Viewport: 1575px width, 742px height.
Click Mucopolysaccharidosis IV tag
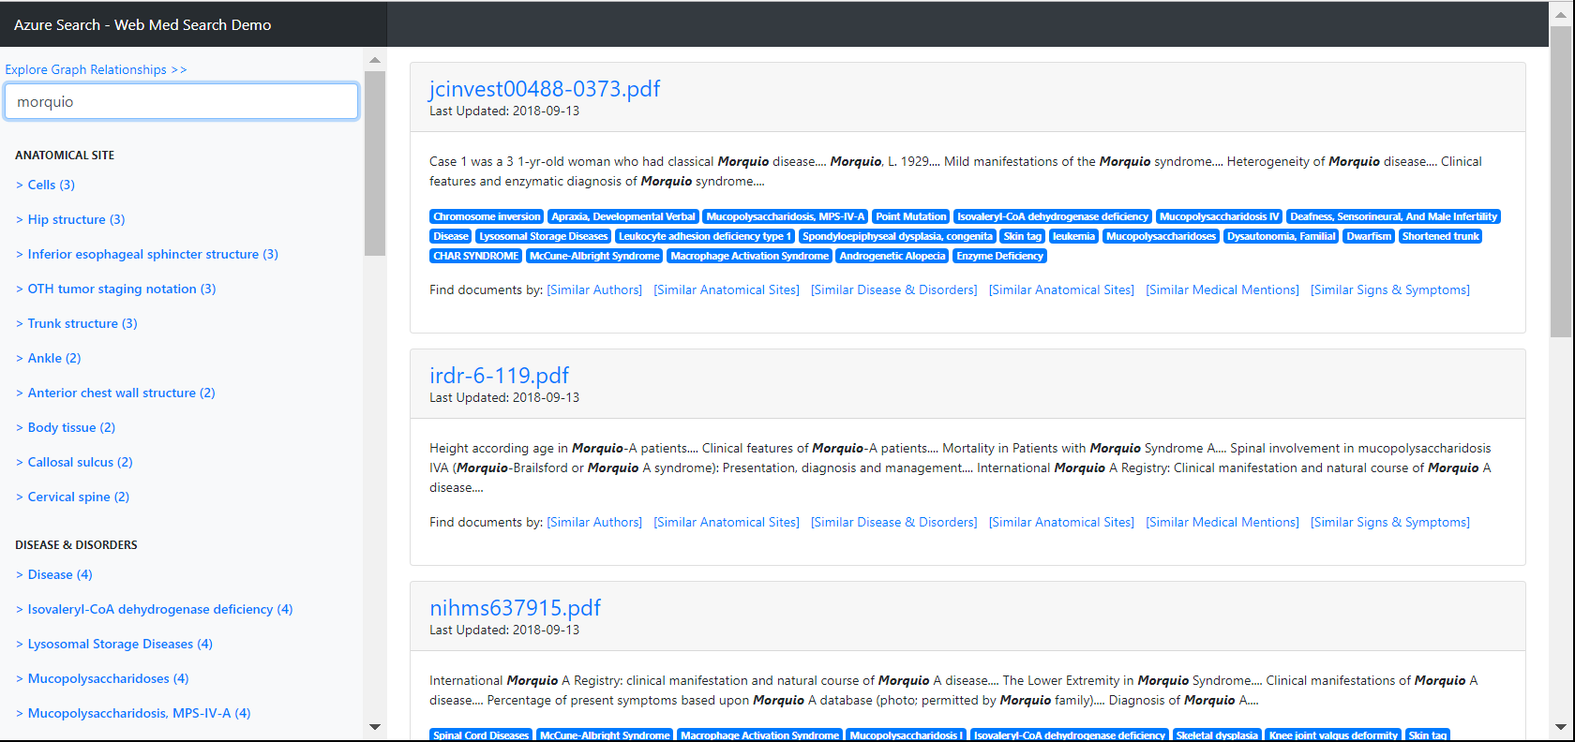[x=1219, y=216]
